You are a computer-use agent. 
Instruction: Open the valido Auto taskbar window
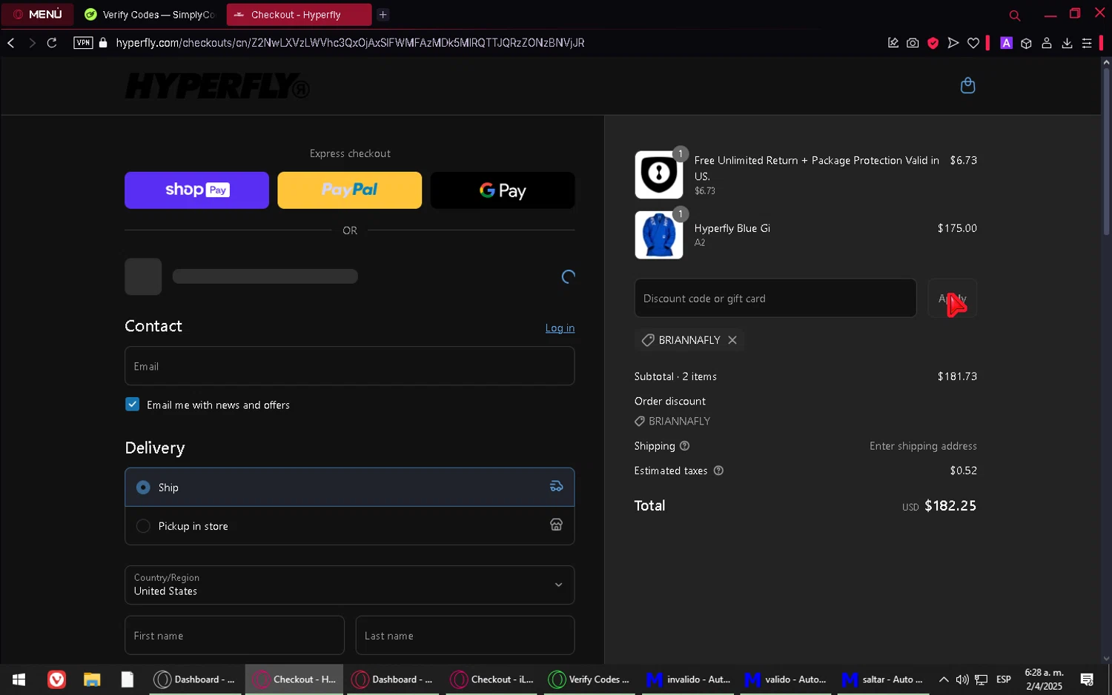(786, 679)
